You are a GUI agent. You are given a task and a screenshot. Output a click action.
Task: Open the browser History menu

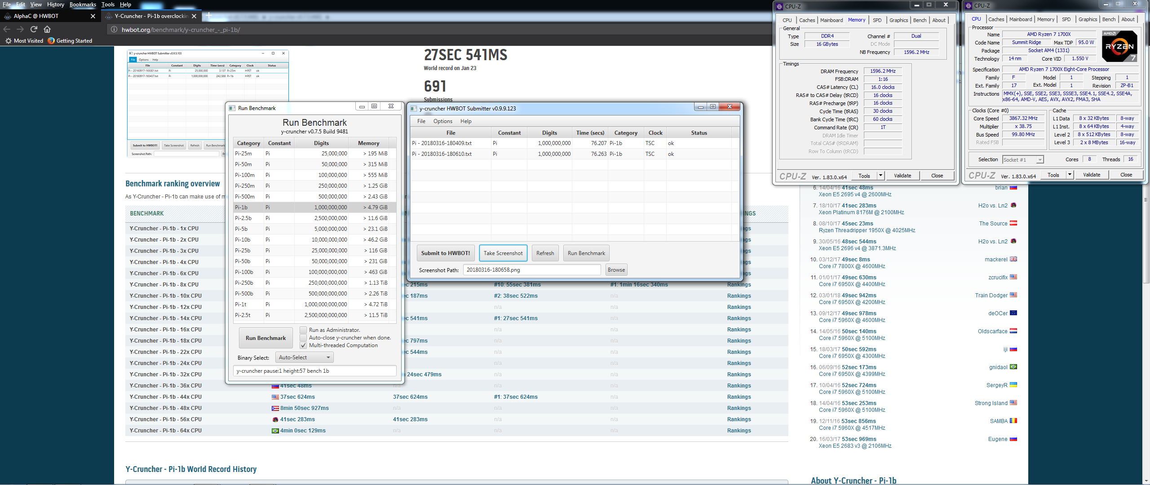point(56,4)
